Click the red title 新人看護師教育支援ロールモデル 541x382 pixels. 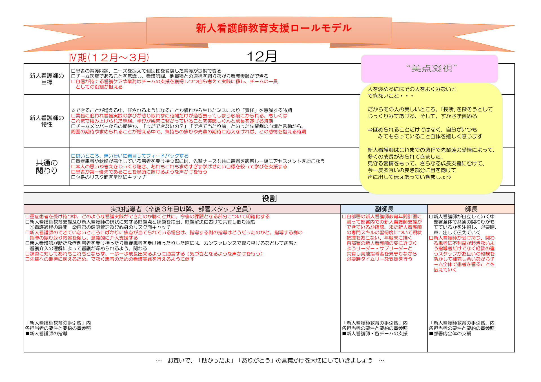point(273,28)
